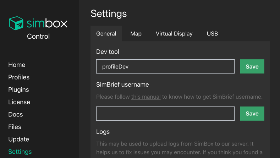Click the 'SimBrief username' label
Image resolution: width=280 pixels, height=158 pixels.
tap(122, 85)
